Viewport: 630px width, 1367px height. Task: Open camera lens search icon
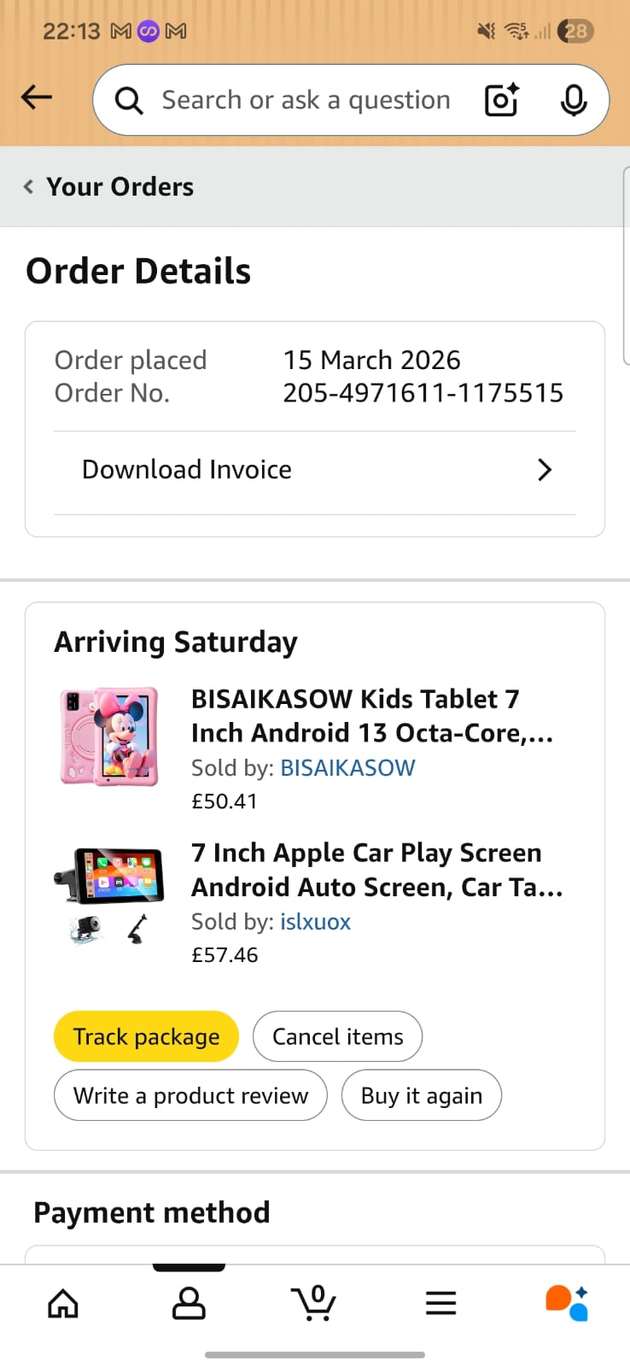[501, 100]
